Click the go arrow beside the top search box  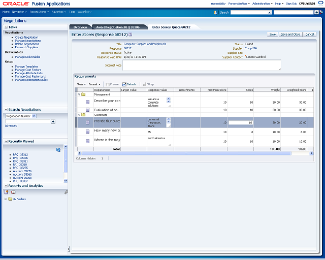pos(316,12)
